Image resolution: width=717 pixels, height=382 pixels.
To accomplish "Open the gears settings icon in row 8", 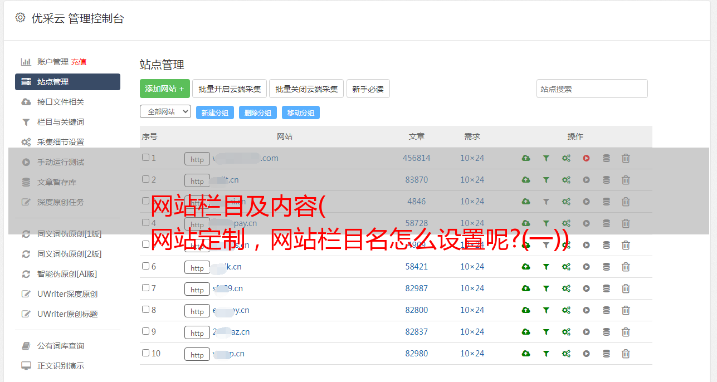I will [566, 310].
